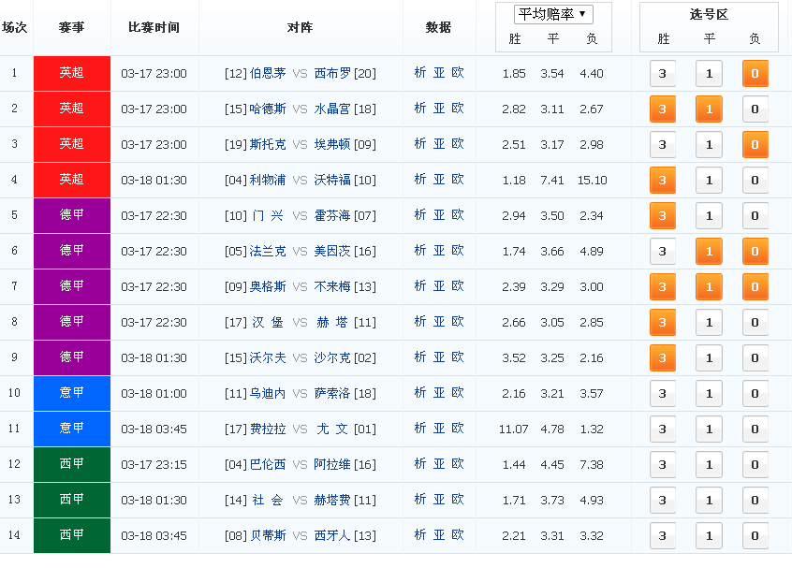
Task: Toggle 平 (1) for match 1 伯恩茅
Action: 709,74
